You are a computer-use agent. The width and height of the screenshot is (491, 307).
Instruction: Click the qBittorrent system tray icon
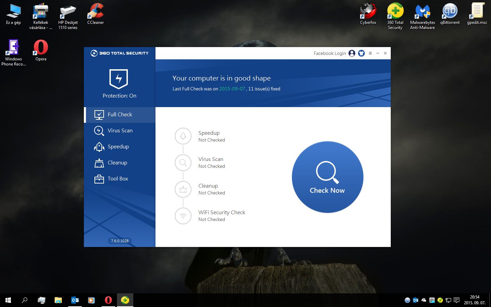pos(407,300)
